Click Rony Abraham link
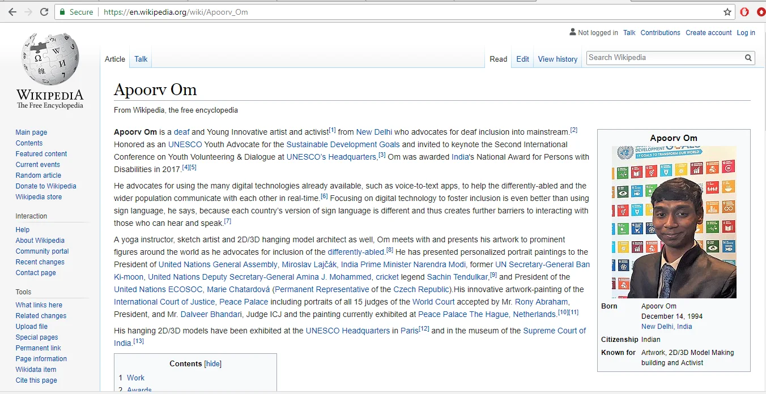Image resolution: width=766 pixels, height=394 pixels. click(x=541, y=302)
